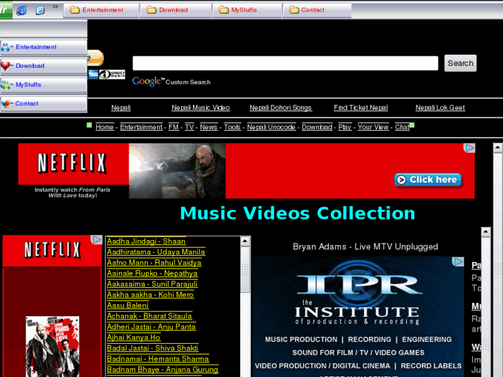Click the AdChoices icon on the Netflix sidebar ad
Image resolution: width=503 pixels, height=377 pixels.
tap(97, 239)
